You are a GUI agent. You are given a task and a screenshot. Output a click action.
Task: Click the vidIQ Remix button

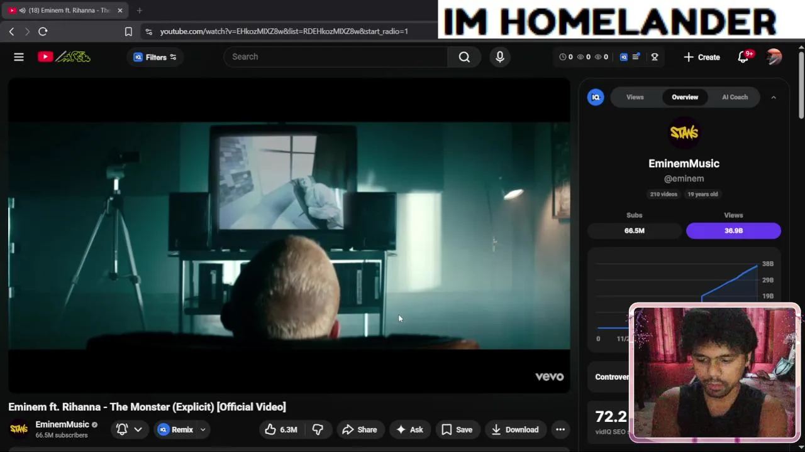coord(175,430)
